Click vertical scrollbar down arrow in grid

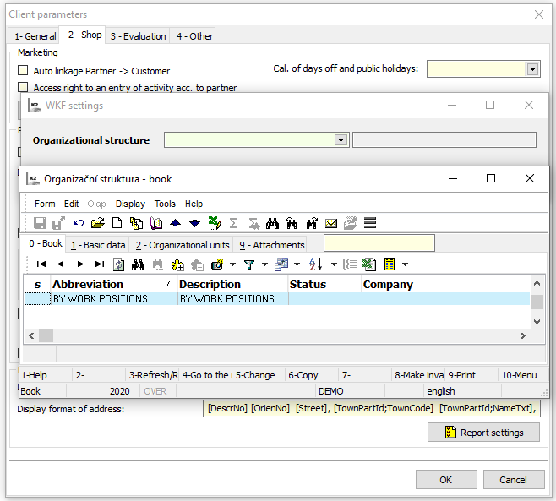537,322
